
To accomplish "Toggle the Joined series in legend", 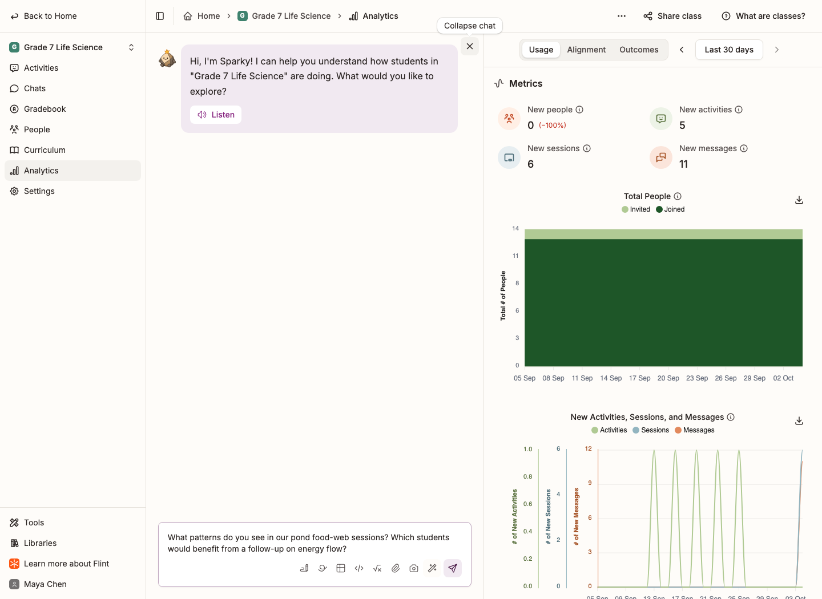I will pyautogui.click(x=670, y=209).
